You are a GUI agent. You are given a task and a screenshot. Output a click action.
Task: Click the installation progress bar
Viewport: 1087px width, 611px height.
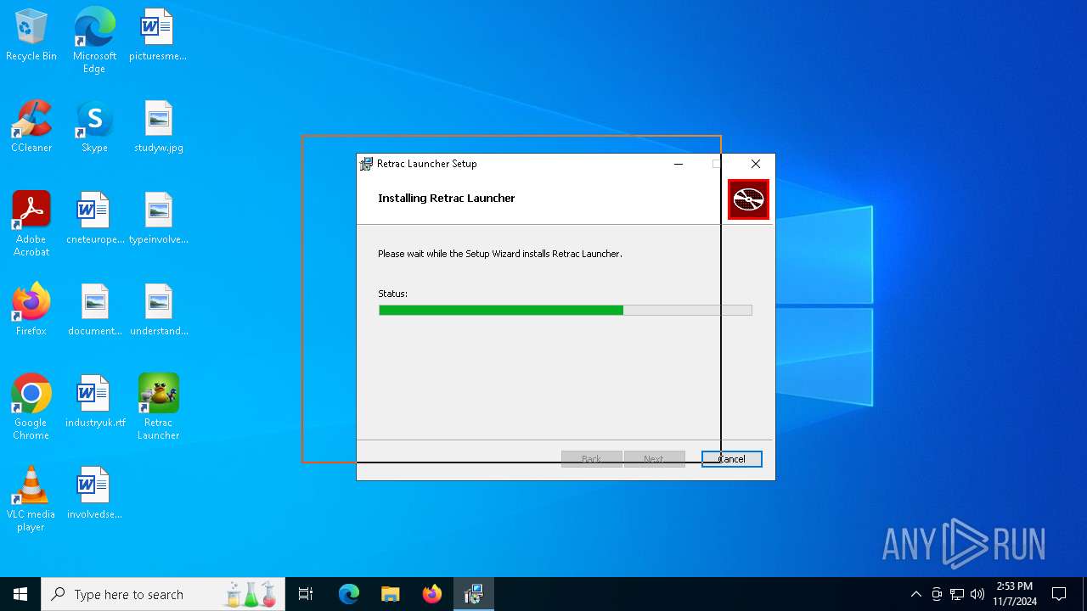click(566, 311)
